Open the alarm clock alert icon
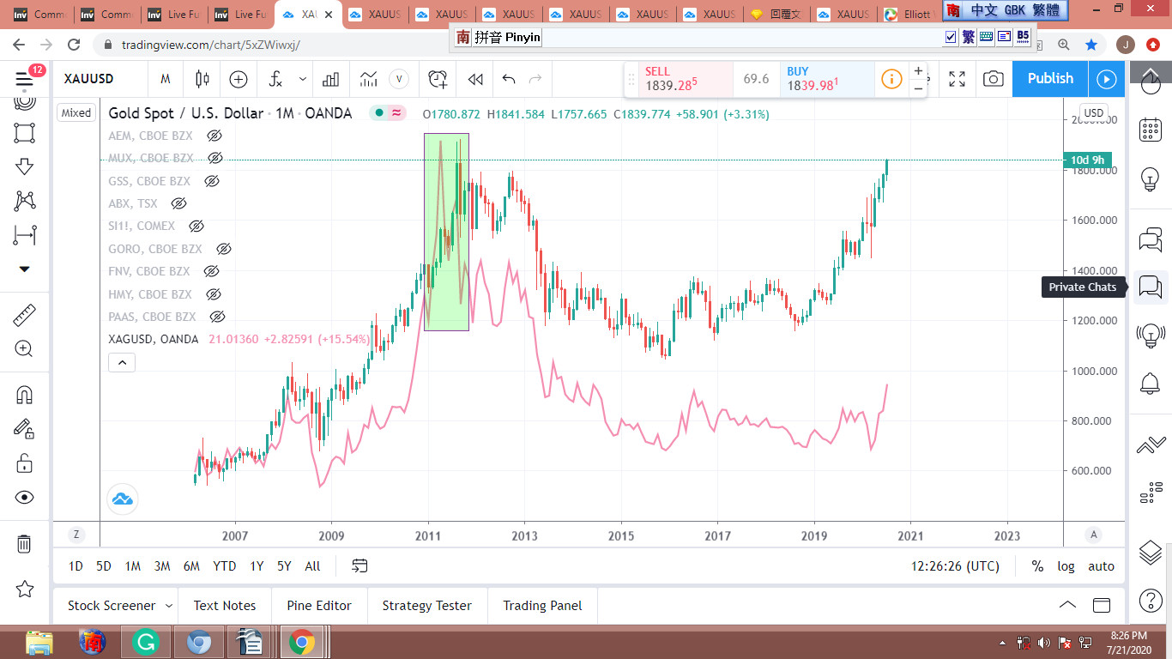Image resolution: width=1172 pixels, height=659 pixels. coord(438,79)
